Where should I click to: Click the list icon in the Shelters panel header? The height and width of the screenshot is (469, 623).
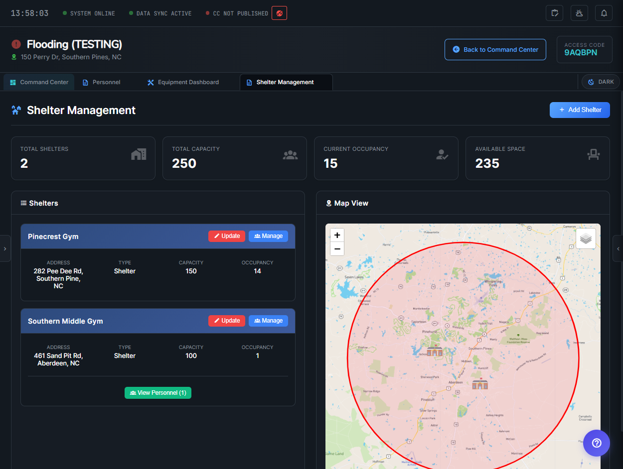(x=23, y=203)
